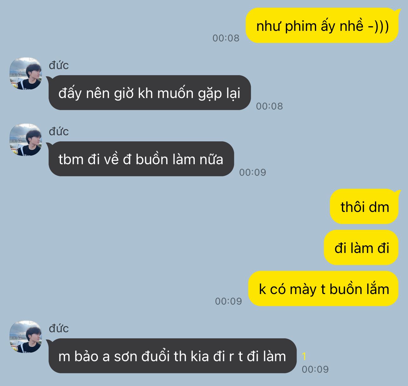Select the 'như phim ấy nhề -)))' bubble
Screen dimensions: 408x386
(x=322, y=25)
